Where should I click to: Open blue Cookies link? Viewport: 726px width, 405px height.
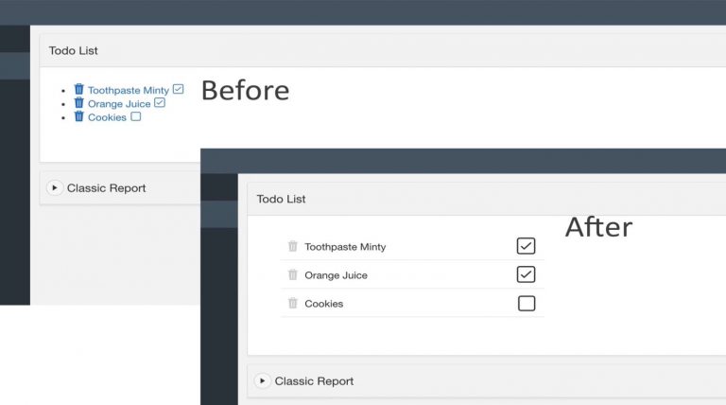coord(107,117)
